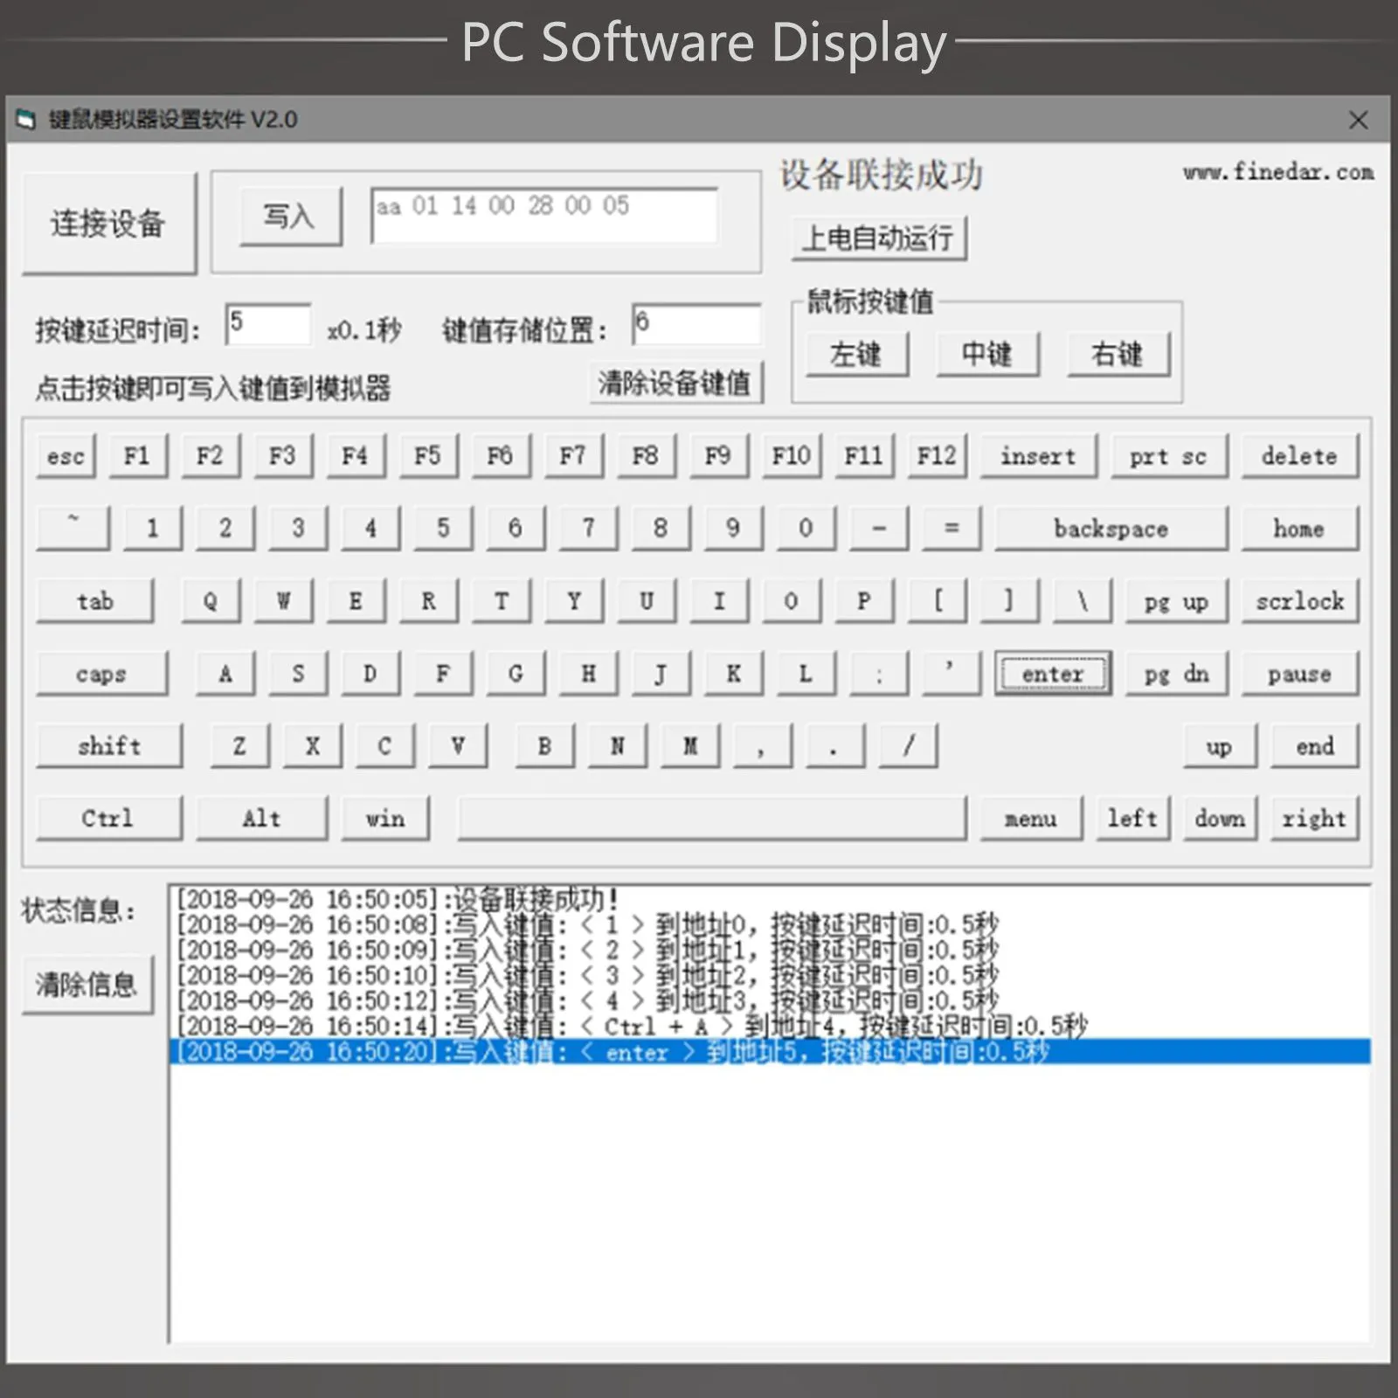
Task: Click the 连接设备 connect device button
Action: coord(108,224)
